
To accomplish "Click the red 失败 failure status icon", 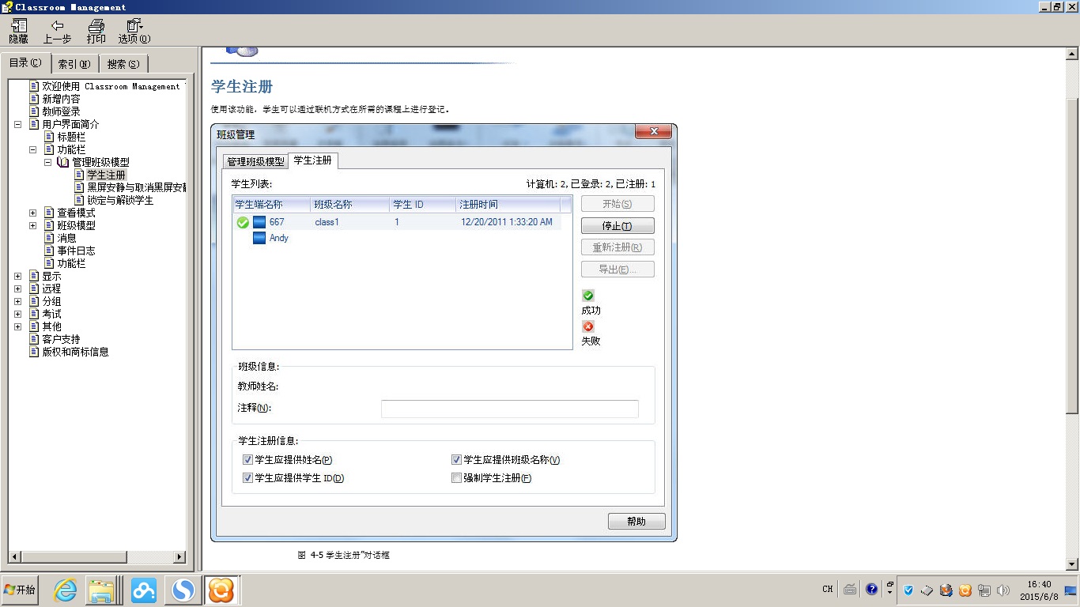I will 587,325.
